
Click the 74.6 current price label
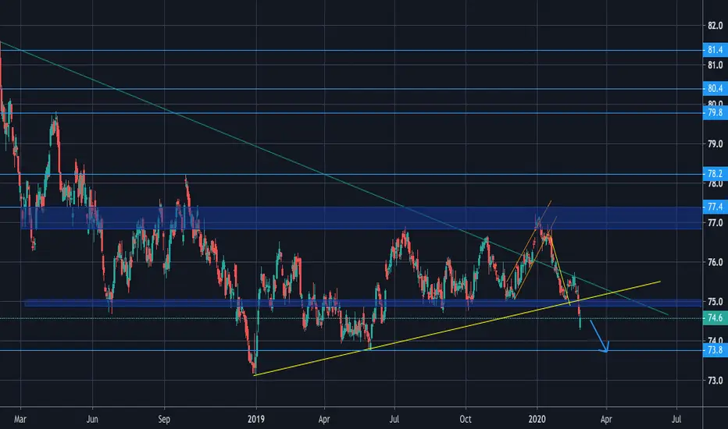point(715,317)
